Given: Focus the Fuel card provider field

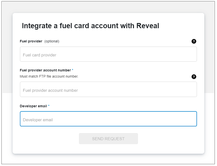Looking at the screenshot, I should pos(108,54).
